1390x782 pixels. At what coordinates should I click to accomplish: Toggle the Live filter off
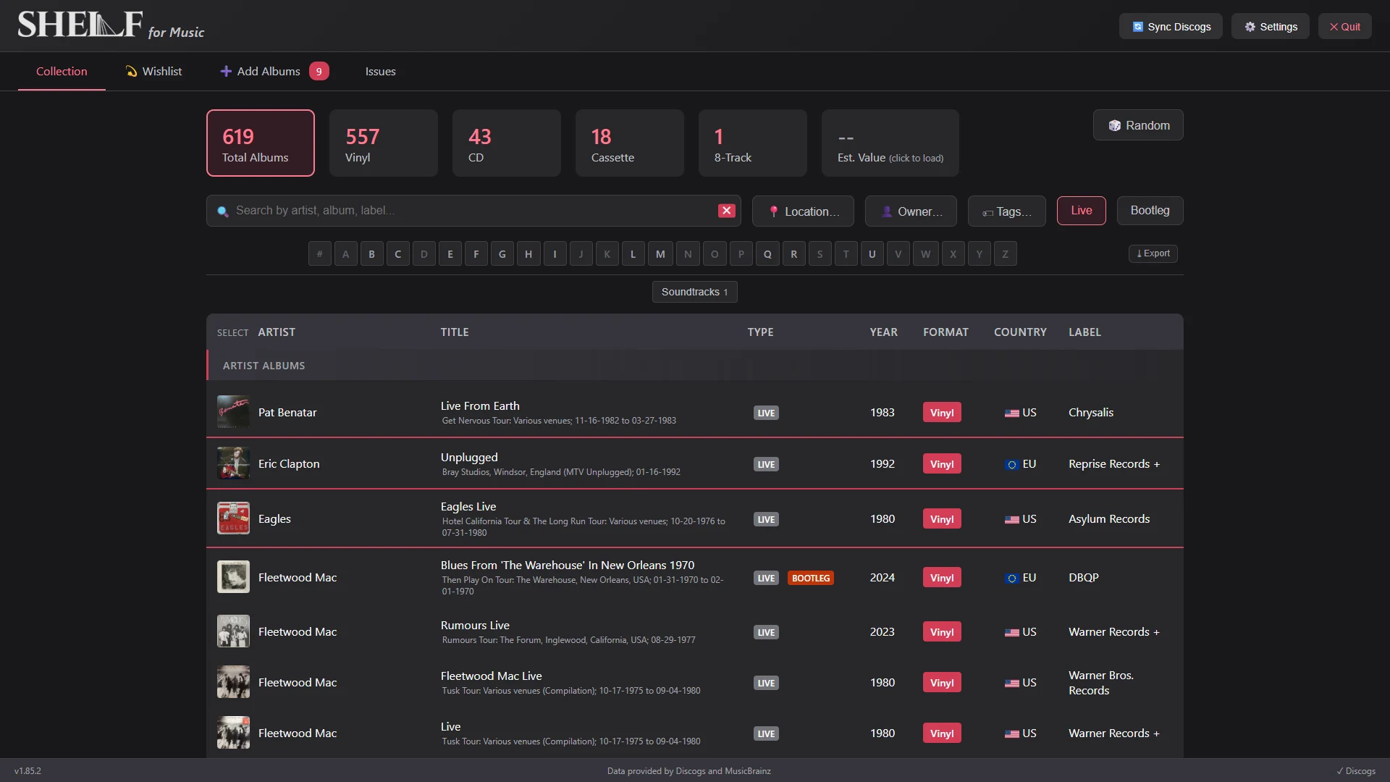[x=1082, y=211]
